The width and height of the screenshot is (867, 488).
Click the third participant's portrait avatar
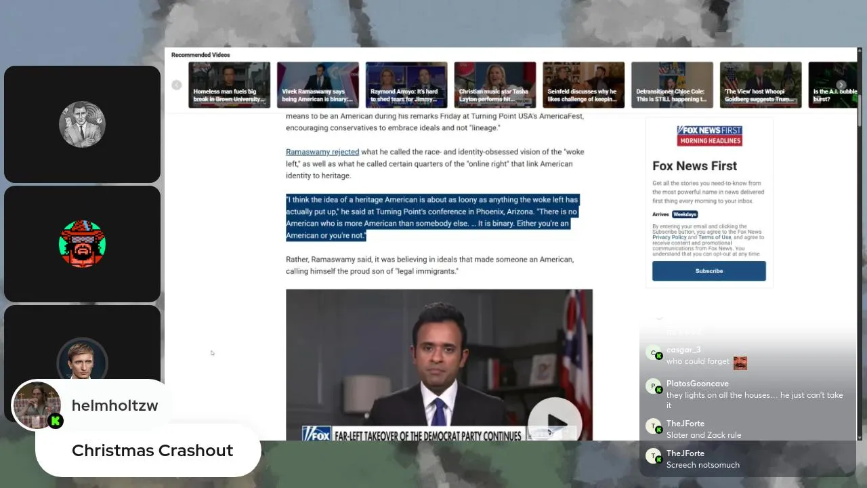tap(82, 359)
